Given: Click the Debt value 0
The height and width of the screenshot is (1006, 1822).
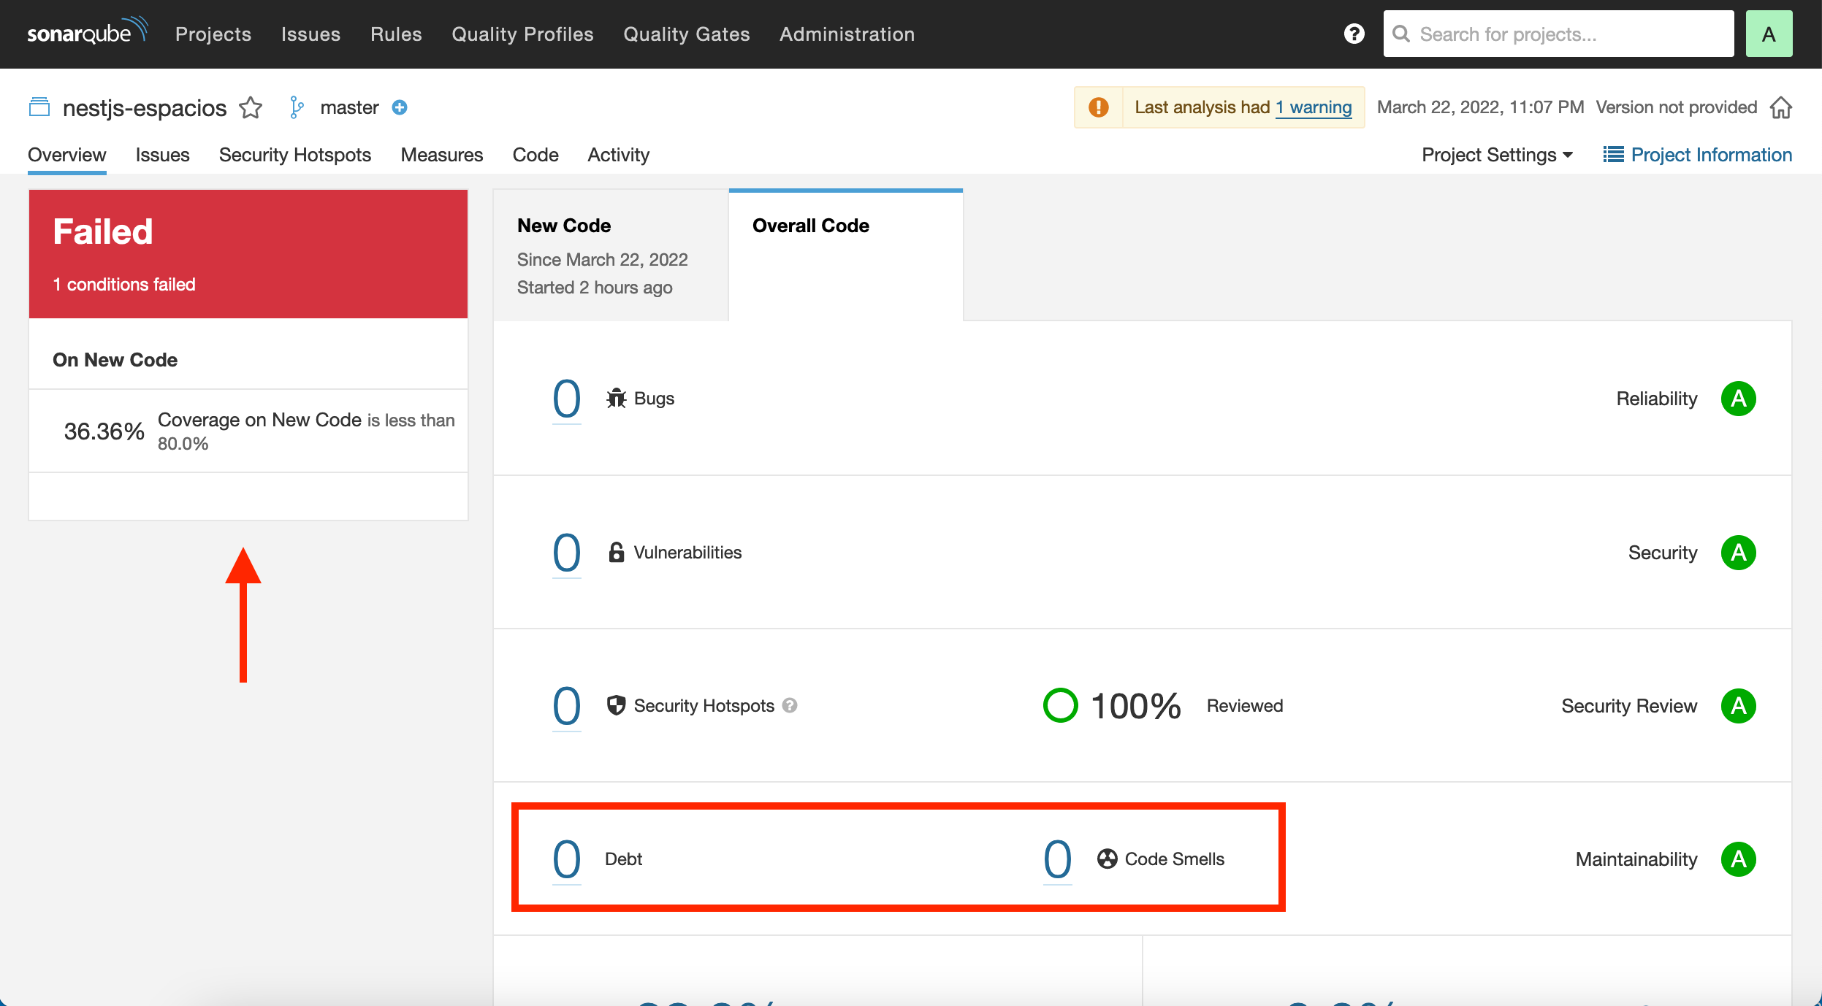Looking at the screenshot, I should 567,859.
